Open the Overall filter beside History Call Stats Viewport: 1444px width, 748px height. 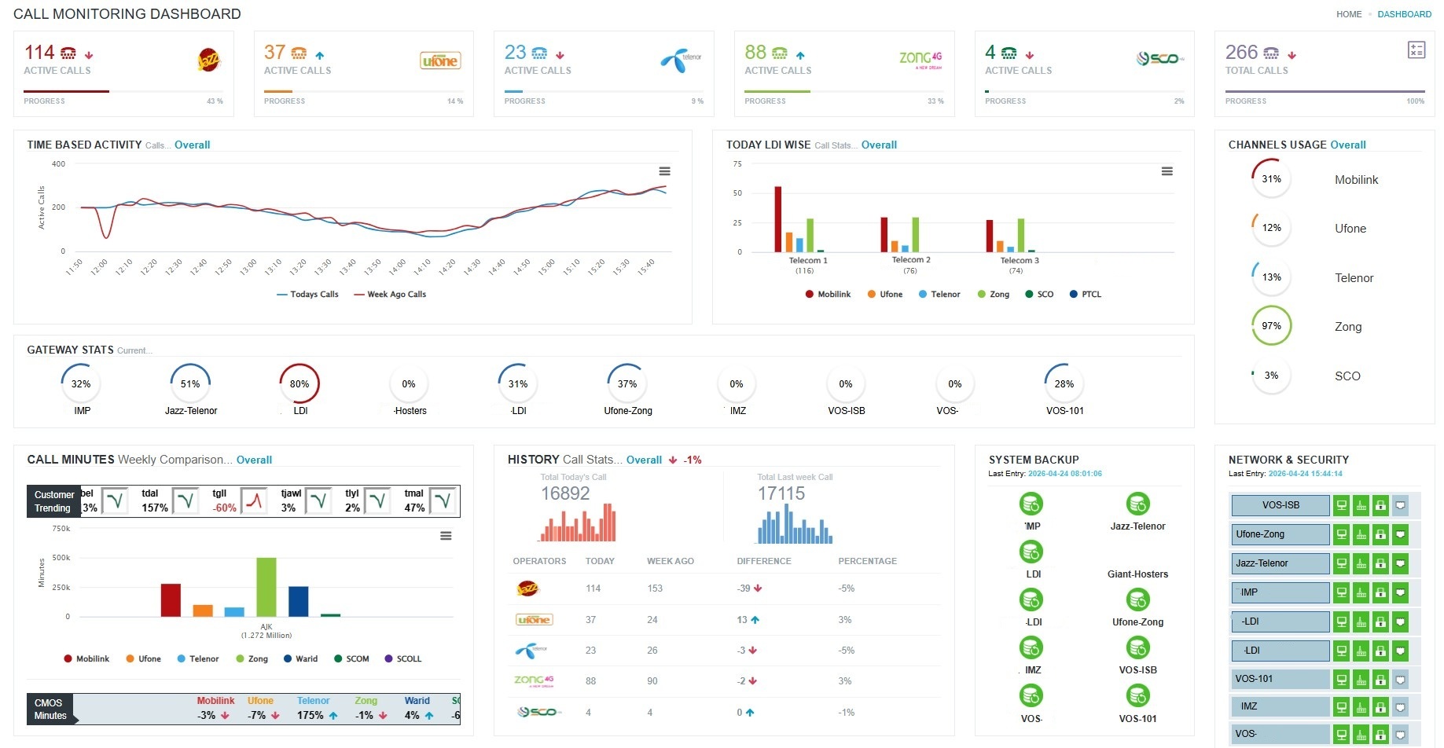[x=644, y=460]
